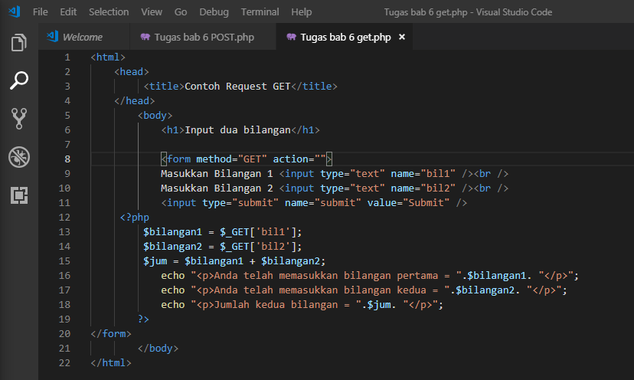
Task: Open the Source Control icon
Action: (x=19, y=119)
